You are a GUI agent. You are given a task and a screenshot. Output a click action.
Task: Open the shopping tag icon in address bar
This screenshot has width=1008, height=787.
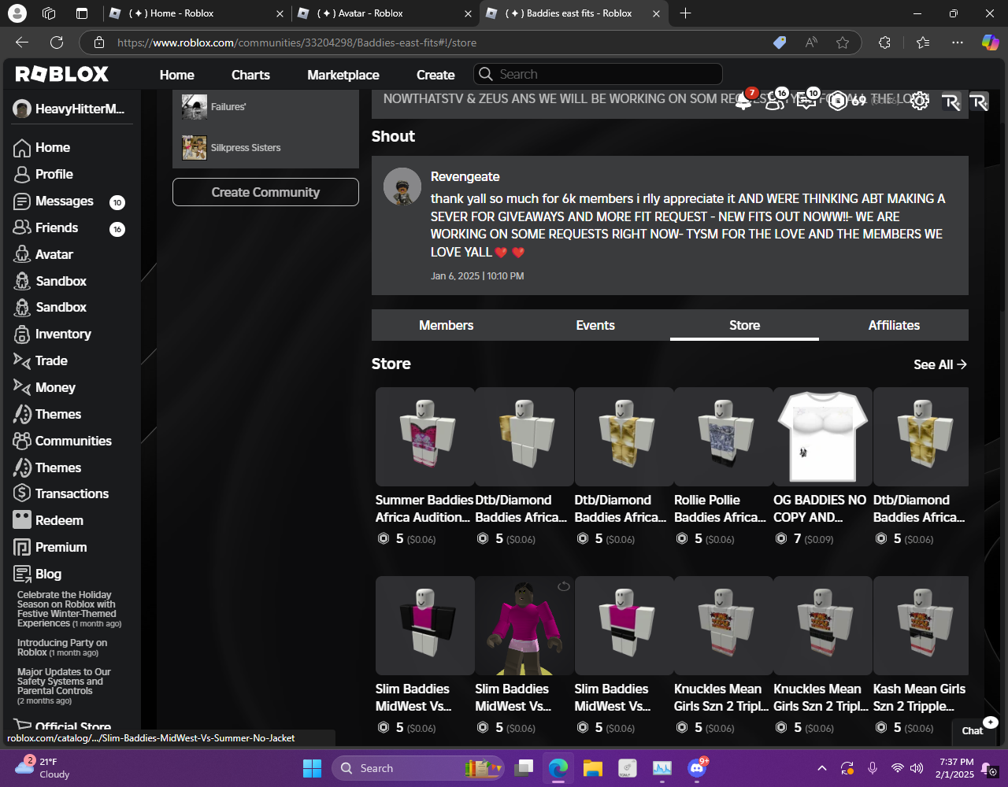(x=780, y=42)
